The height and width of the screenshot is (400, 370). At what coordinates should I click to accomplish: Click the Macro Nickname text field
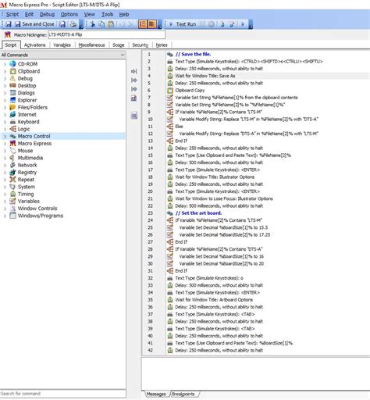pos(107,34)
